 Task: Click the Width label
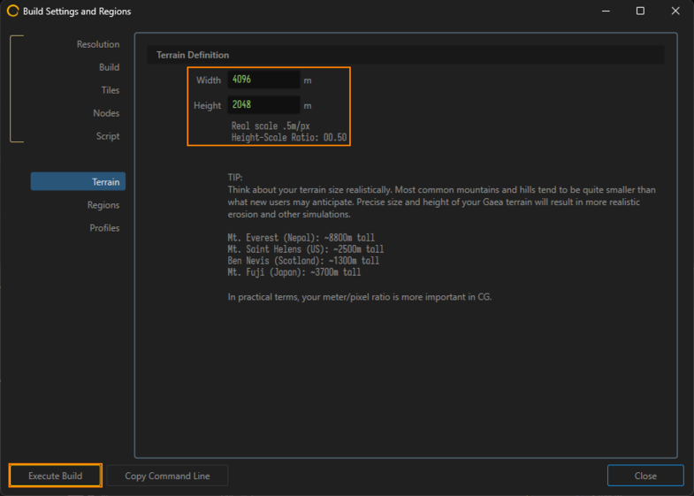209,80
